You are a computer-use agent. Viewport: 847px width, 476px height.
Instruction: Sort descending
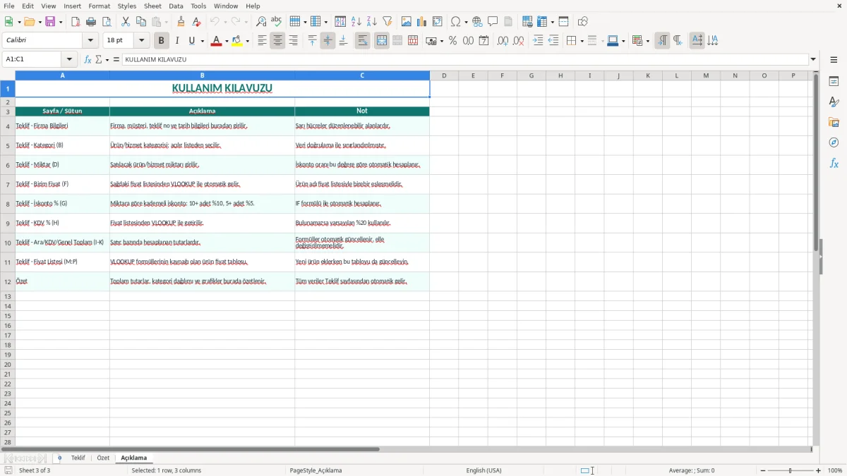click(372, 22)
